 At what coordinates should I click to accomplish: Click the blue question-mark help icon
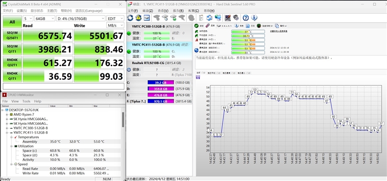246,18
